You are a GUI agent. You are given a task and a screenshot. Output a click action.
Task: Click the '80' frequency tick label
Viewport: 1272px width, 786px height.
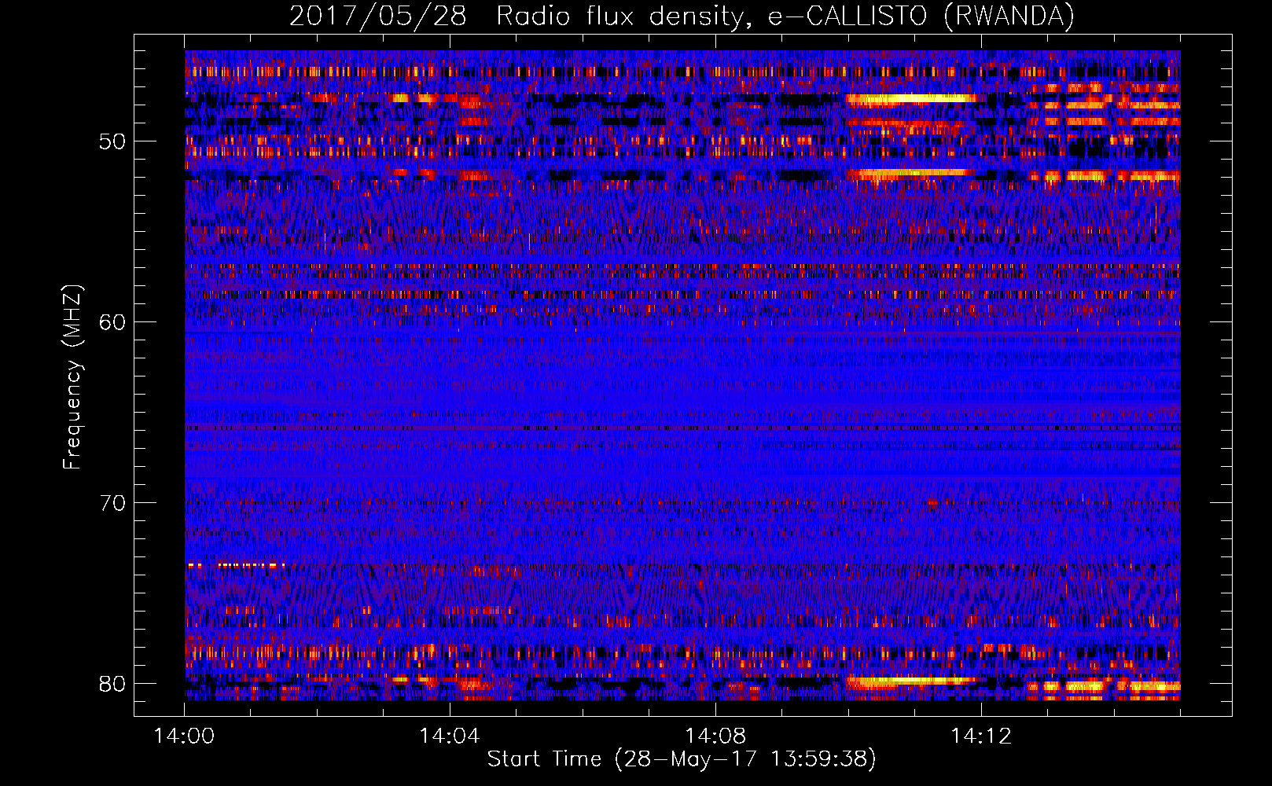(x=113, y=683)
